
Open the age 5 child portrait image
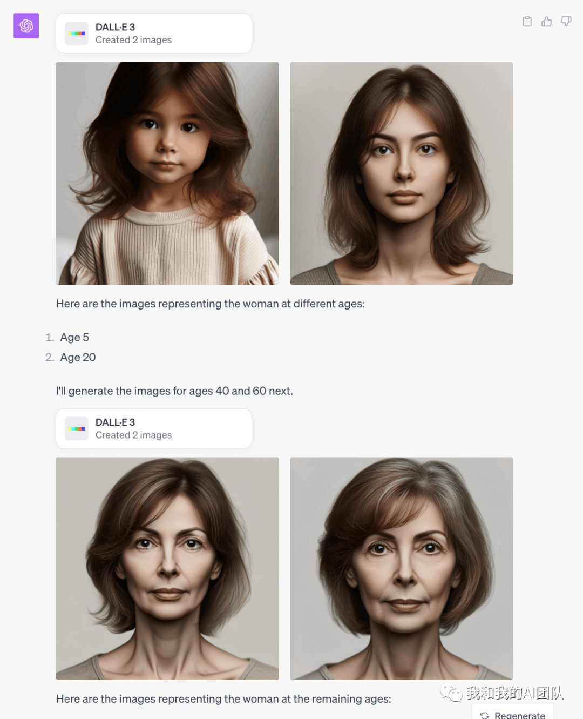coord(167,173)
